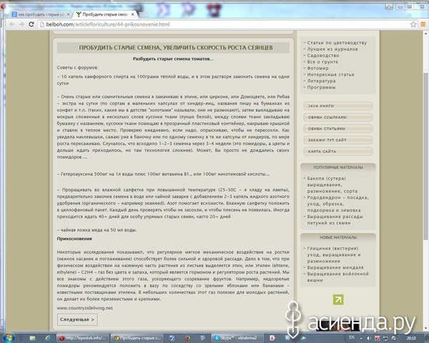Switch to the Chrome 'Пробудить старые' taskbar button
429x343 pixels.
tap(137, 338)
